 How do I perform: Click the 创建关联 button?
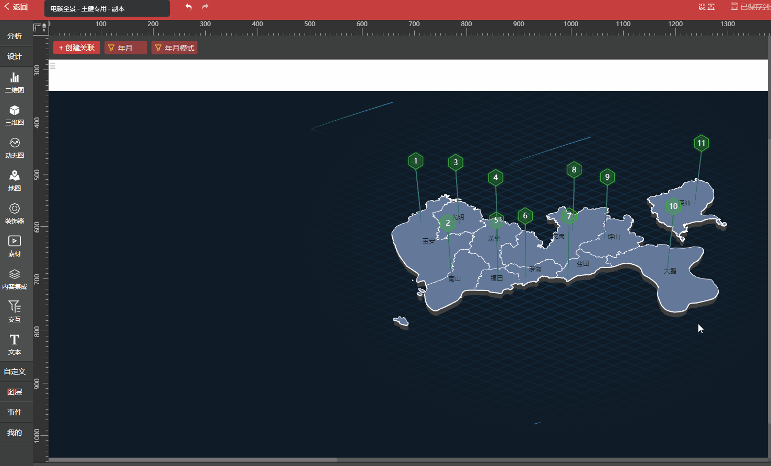[x=77, y=48]
